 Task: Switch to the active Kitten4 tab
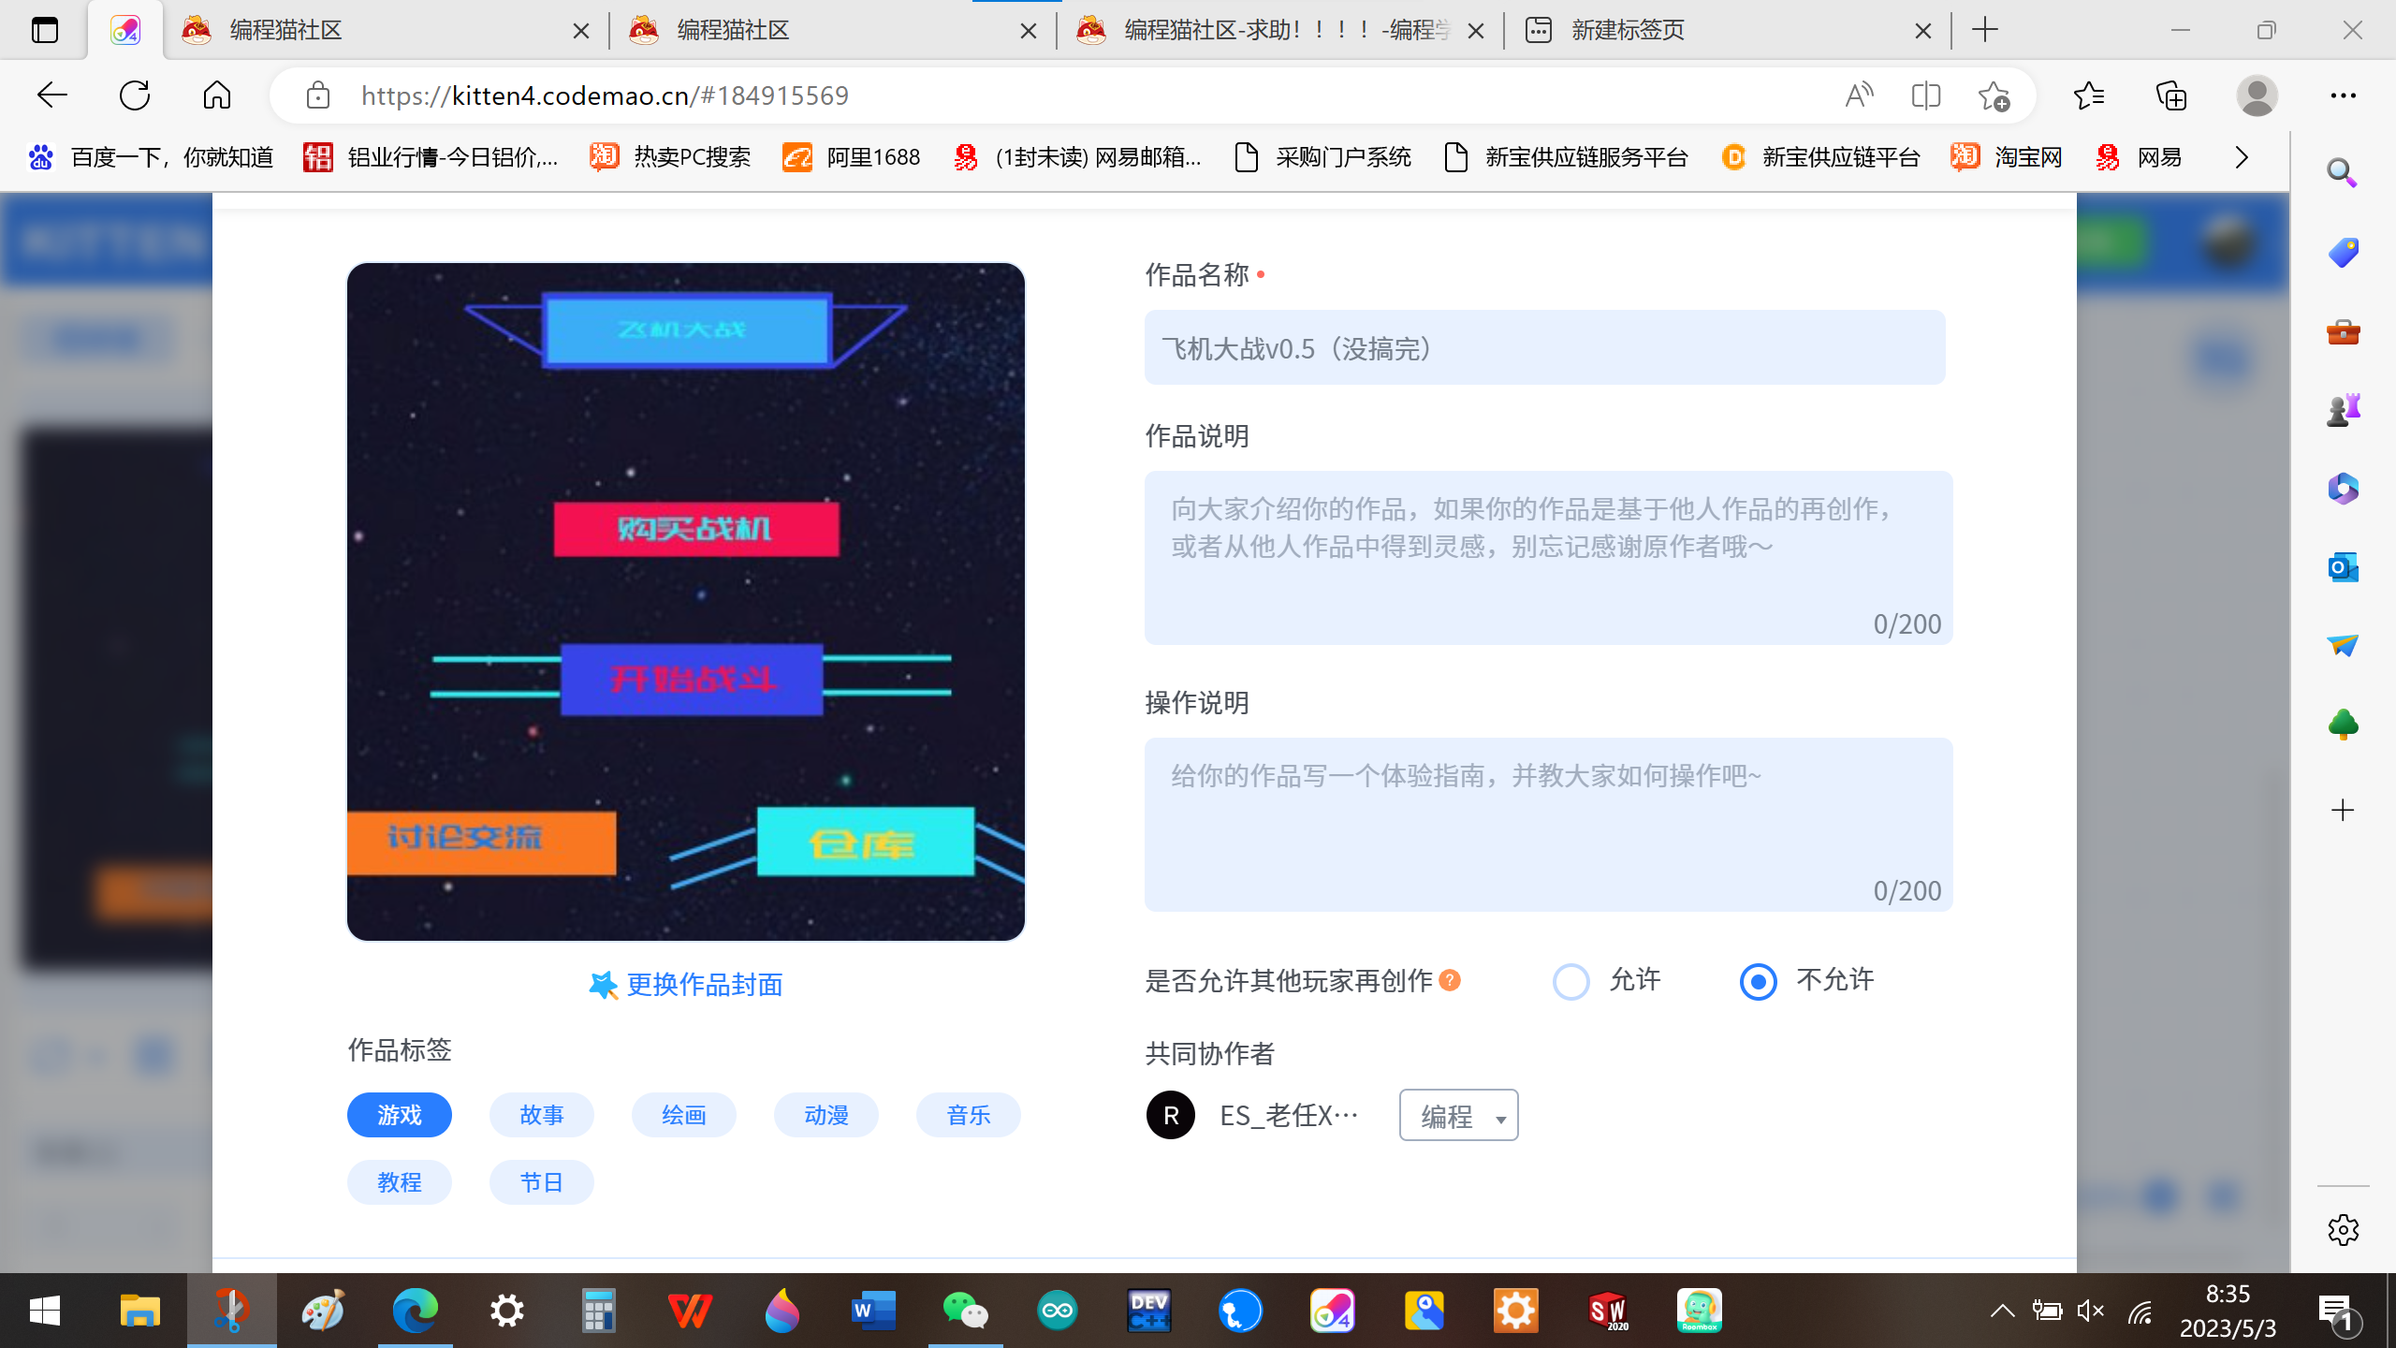pos(125,30)
